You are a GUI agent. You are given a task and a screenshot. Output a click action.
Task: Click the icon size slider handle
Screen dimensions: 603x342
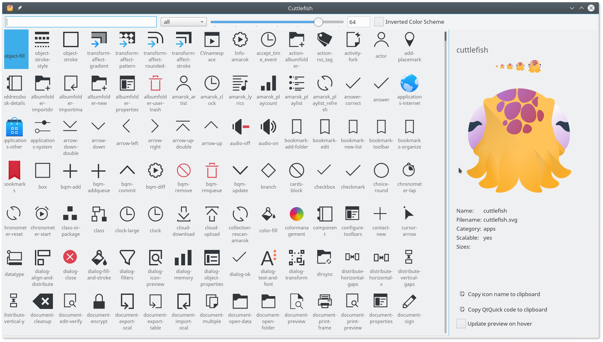click(x=318, y=22)
